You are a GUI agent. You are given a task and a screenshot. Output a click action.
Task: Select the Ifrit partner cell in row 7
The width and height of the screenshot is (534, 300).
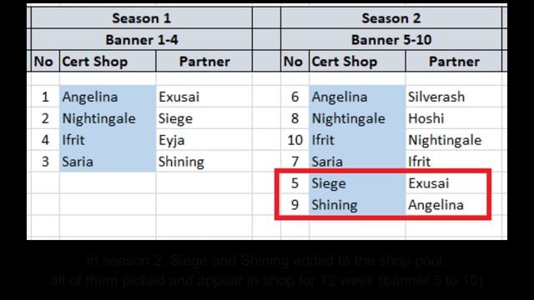[x=454, y=161]
